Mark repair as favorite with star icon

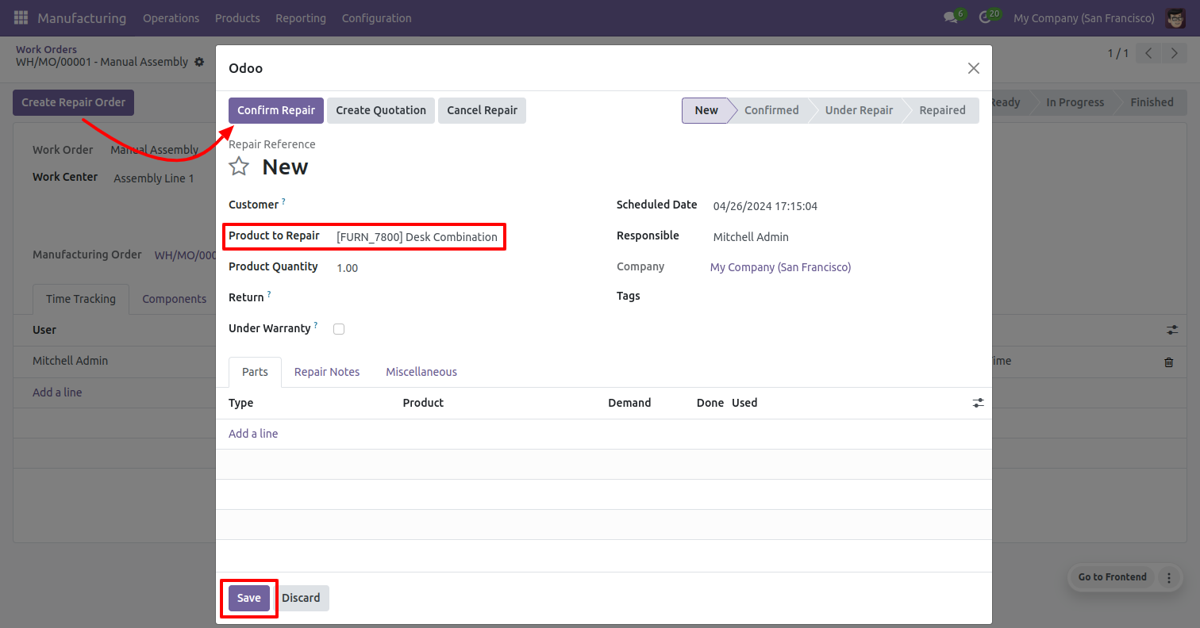pos(239,167)
